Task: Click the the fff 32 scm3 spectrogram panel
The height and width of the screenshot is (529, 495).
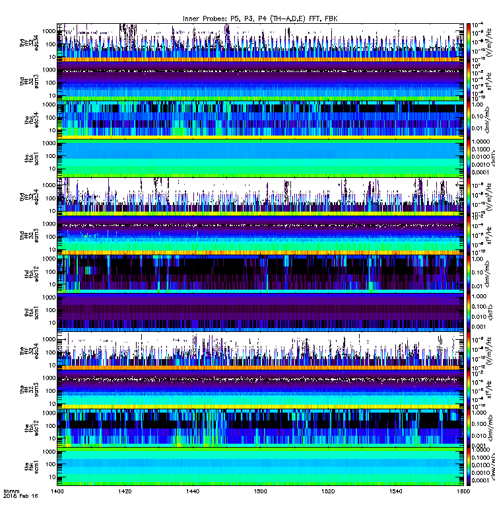Action: pos(260,389)
